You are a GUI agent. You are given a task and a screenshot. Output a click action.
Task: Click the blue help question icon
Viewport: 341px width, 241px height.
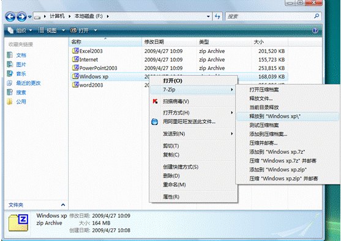(x=315, y=31)
